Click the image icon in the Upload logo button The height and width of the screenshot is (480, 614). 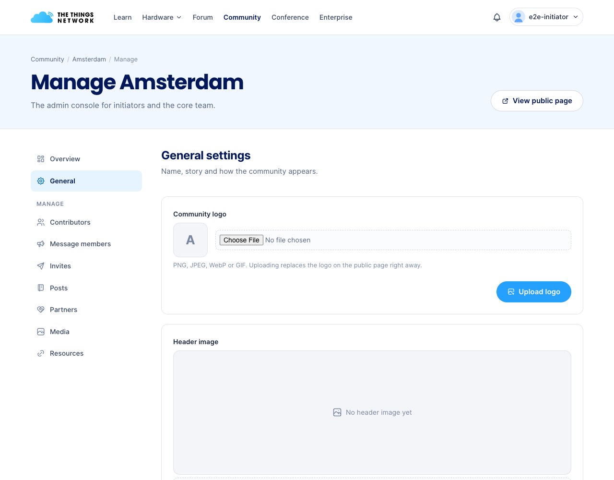(x=511, y=292)
